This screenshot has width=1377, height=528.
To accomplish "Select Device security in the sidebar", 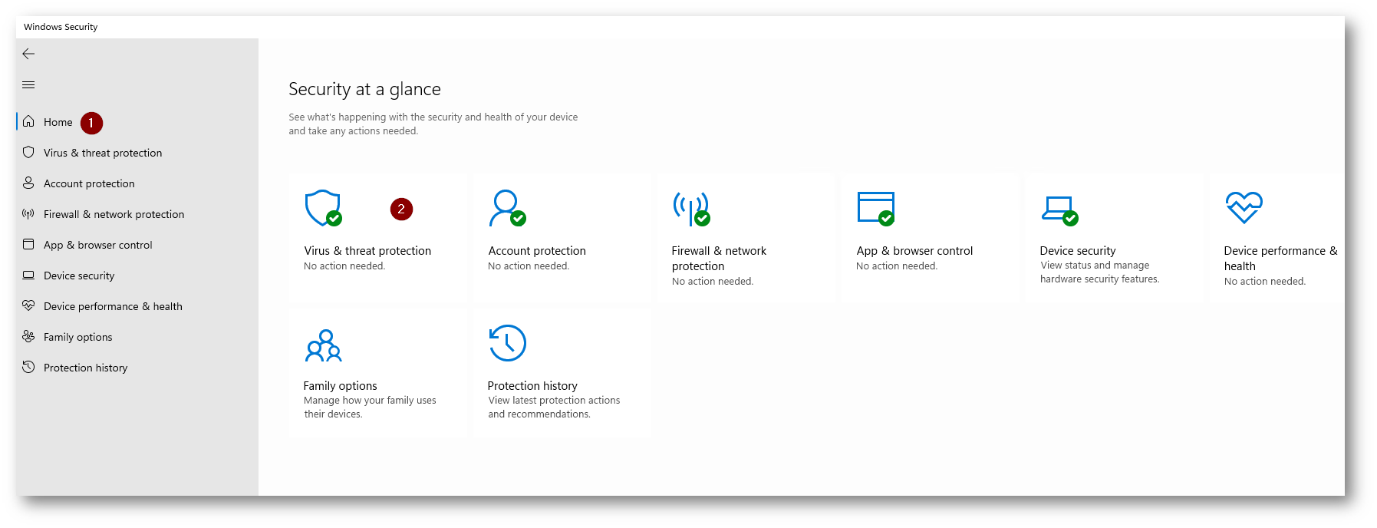I will click(79, 276).
